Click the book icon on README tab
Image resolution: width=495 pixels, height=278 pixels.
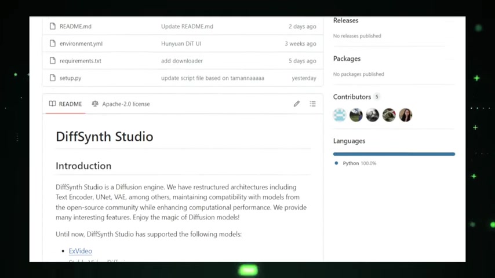click(x=52, y=104)
